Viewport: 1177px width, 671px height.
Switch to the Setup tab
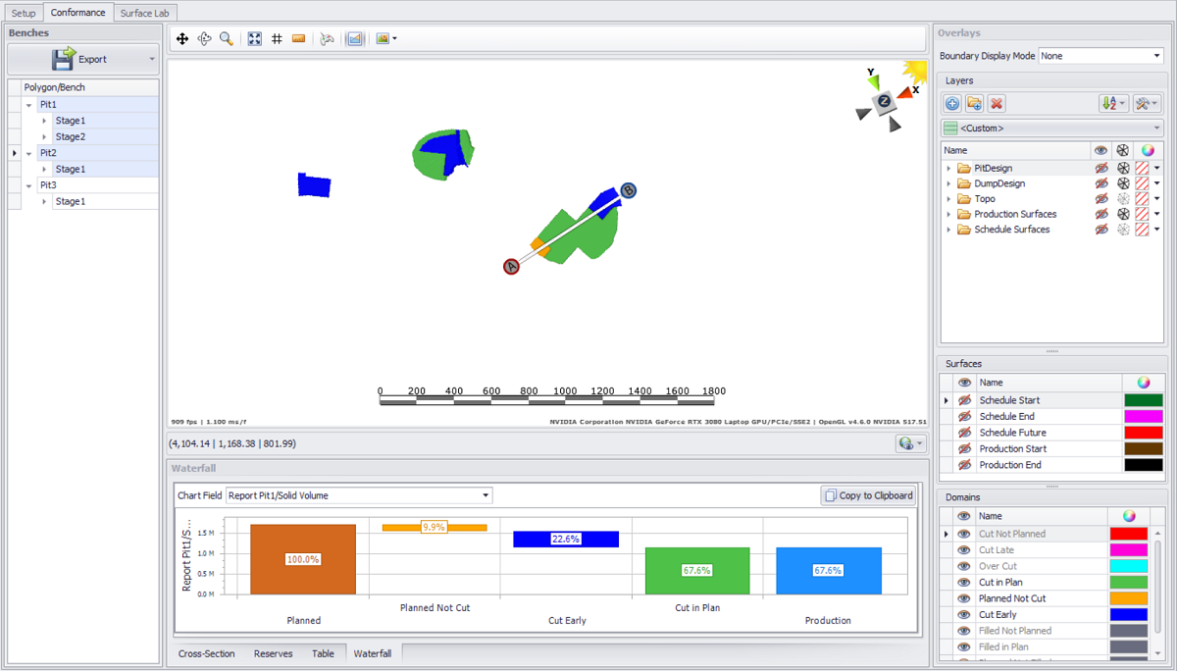pos(24,13)
